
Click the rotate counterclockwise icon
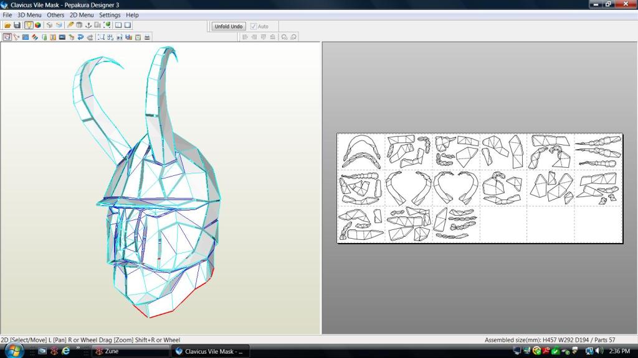click(284, 37)
